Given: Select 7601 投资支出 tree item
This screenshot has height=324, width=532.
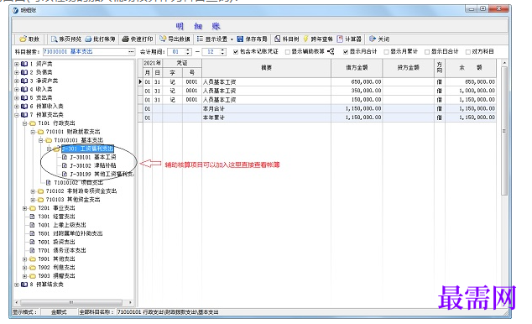Looking at the screenshot, I should click(56, 242).
